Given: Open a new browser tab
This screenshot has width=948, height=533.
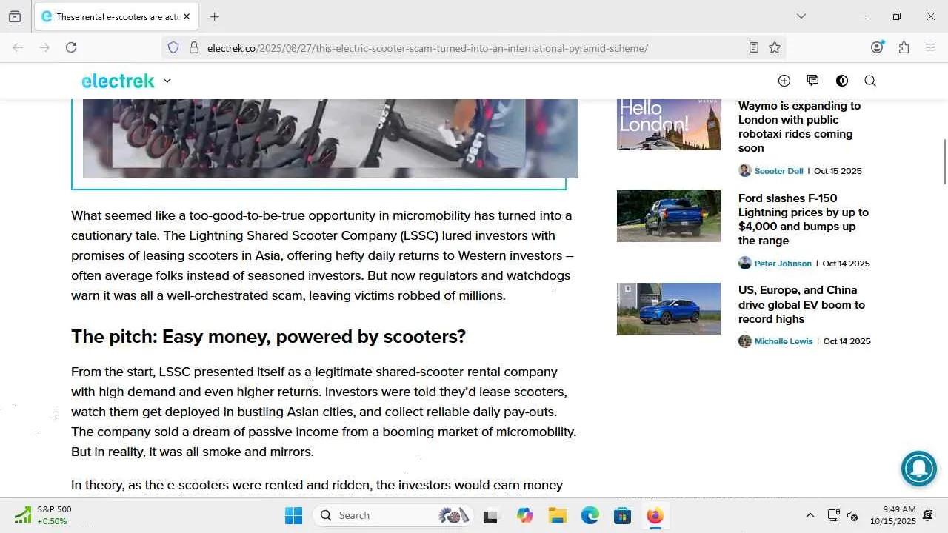Looking at the screenshot, I should click(x=214, y=16).
